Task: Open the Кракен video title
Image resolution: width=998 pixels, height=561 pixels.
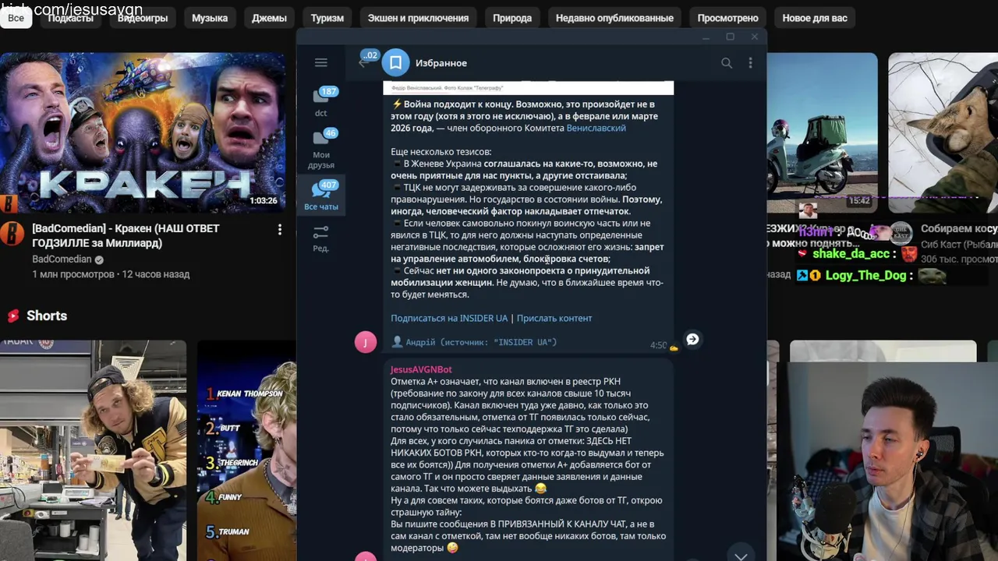Action: [x=126, y=235]
